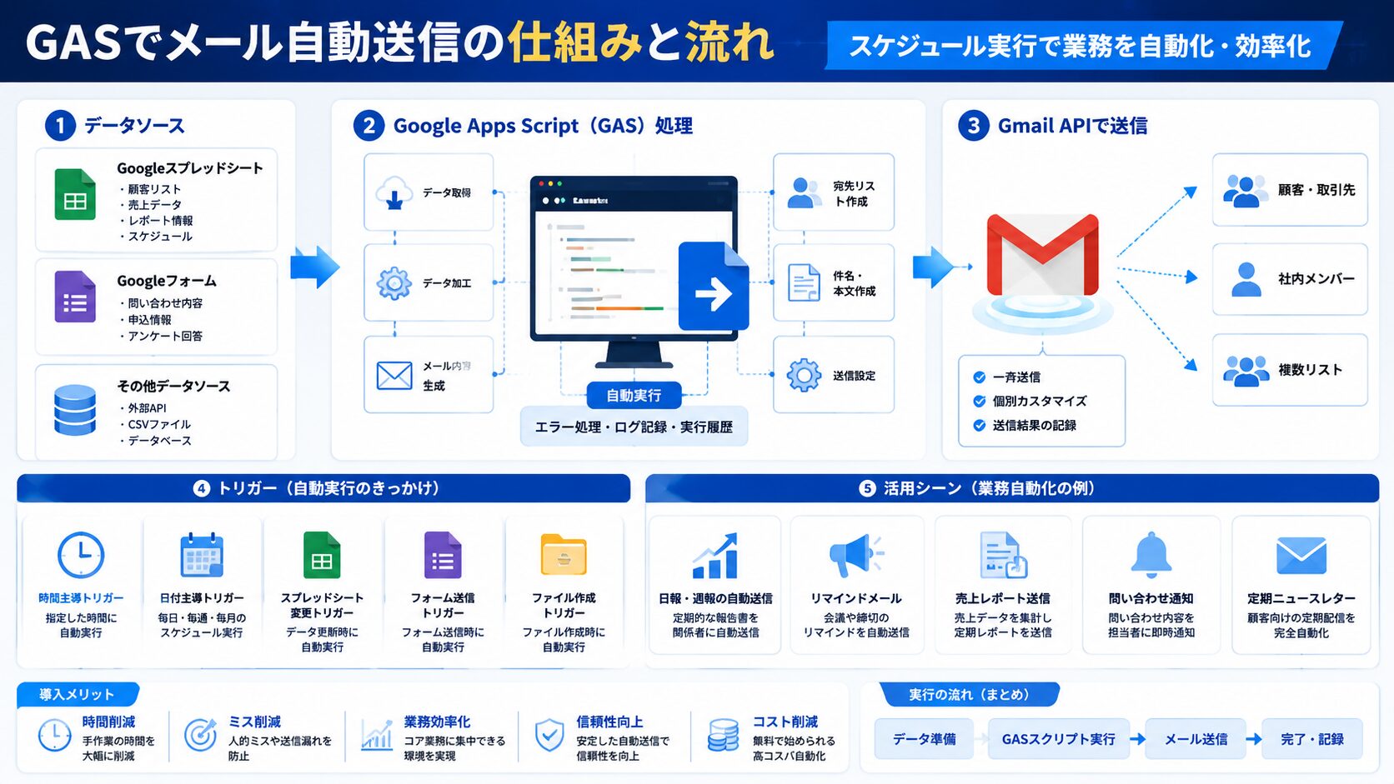Click the blue database icon for その他データソース

point(75,410)
